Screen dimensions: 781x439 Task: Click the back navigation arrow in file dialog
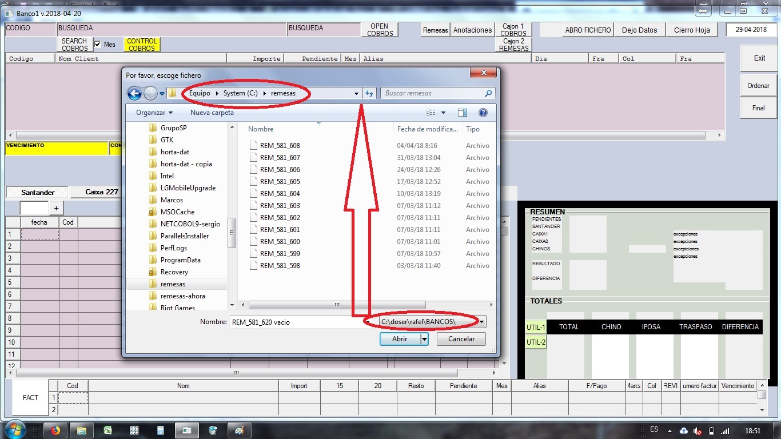click(134, 93)
